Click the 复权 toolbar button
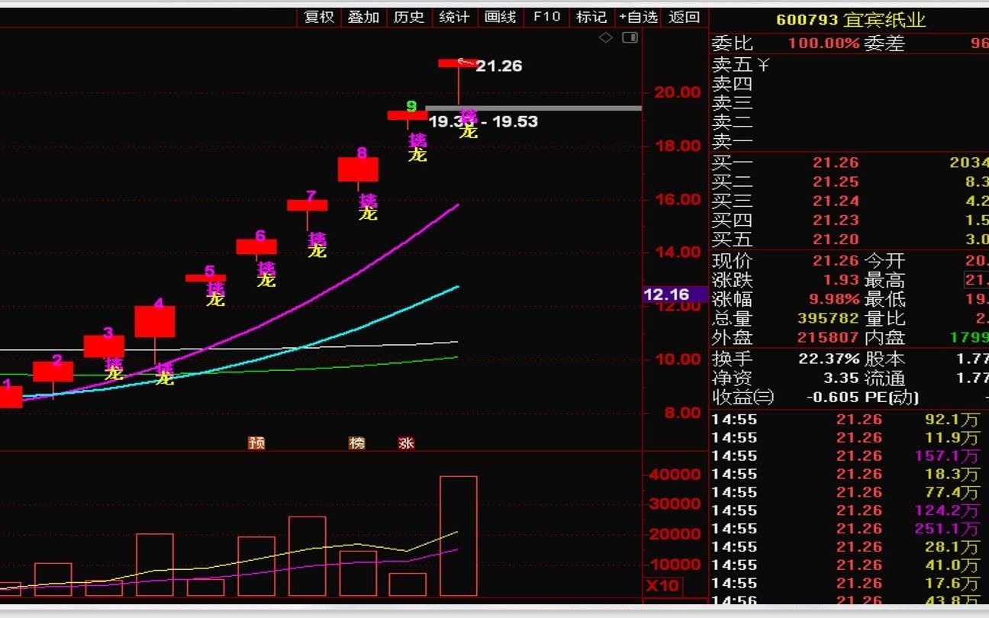Screen dimensions: 989x618 click(x=320, y=17)
